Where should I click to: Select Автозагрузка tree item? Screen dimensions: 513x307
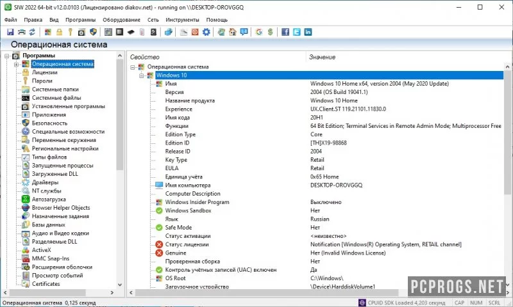tap(49, 200)
